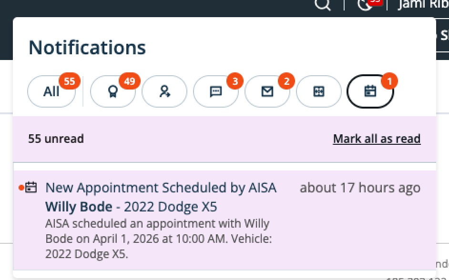Click the search magnifier icon in header

point(323,5)
